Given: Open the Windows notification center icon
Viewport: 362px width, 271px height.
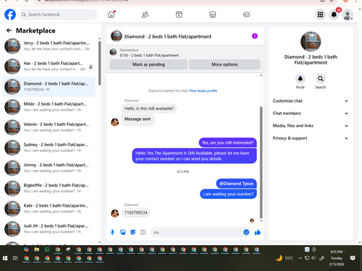Looking at the screenshot, I should (x=353, y=258).
